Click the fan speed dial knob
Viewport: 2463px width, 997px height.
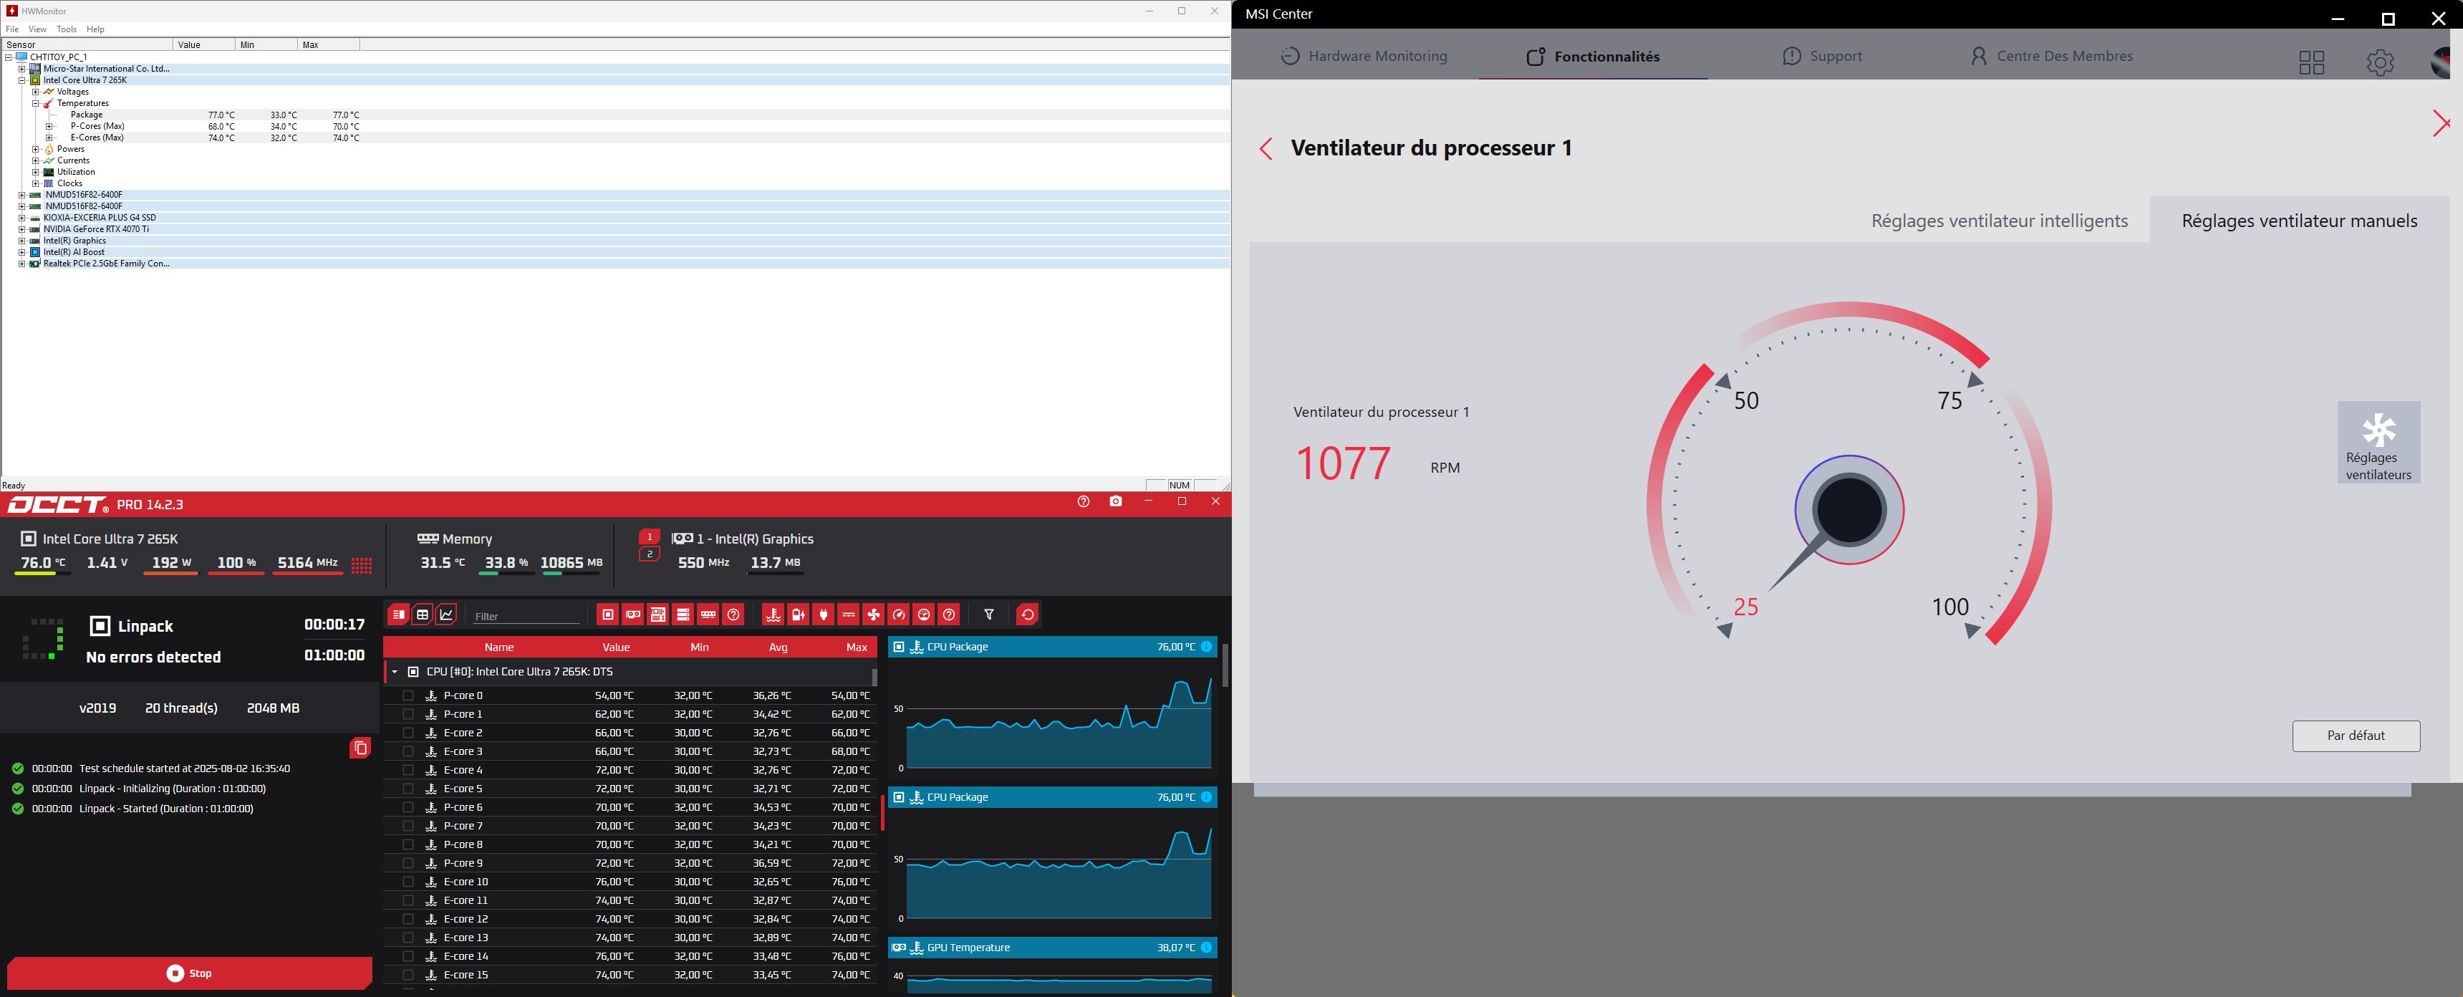[1849, 509]
